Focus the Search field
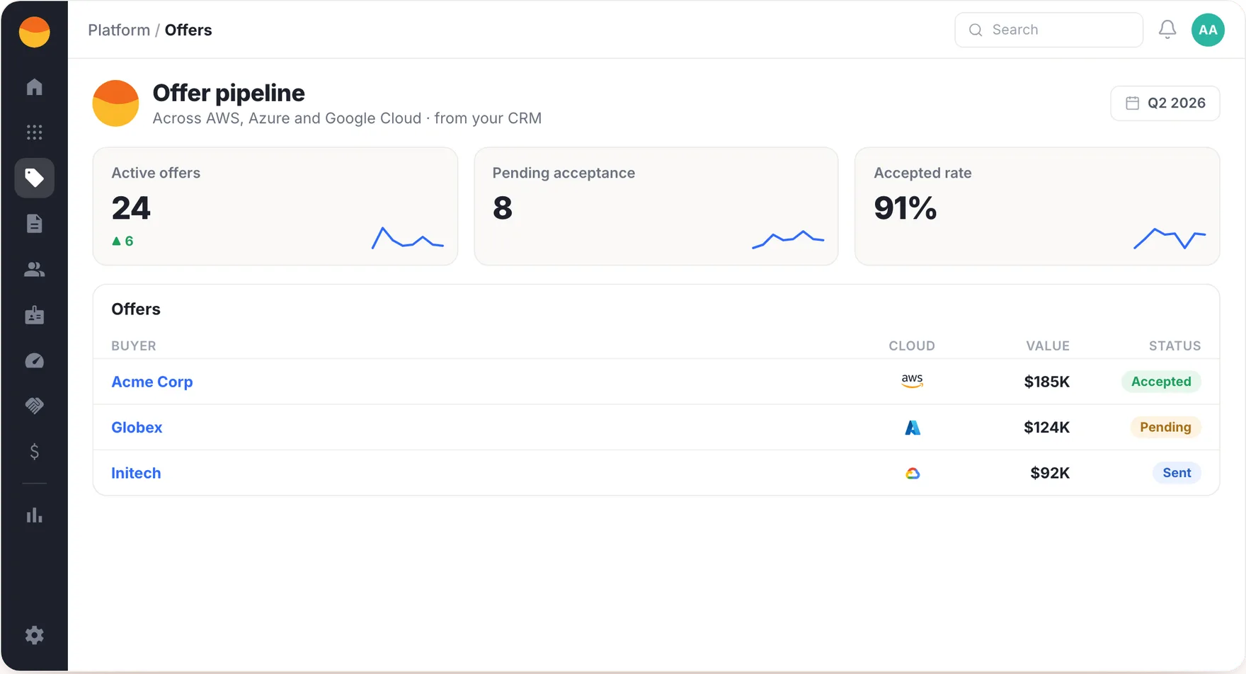1246x674 pixels. [1048, 30]
